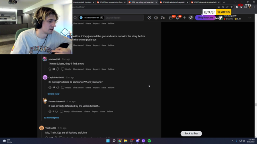
Task: Expand the 1 more reply link
Action: pyautogui.click(x=53, y=94)
